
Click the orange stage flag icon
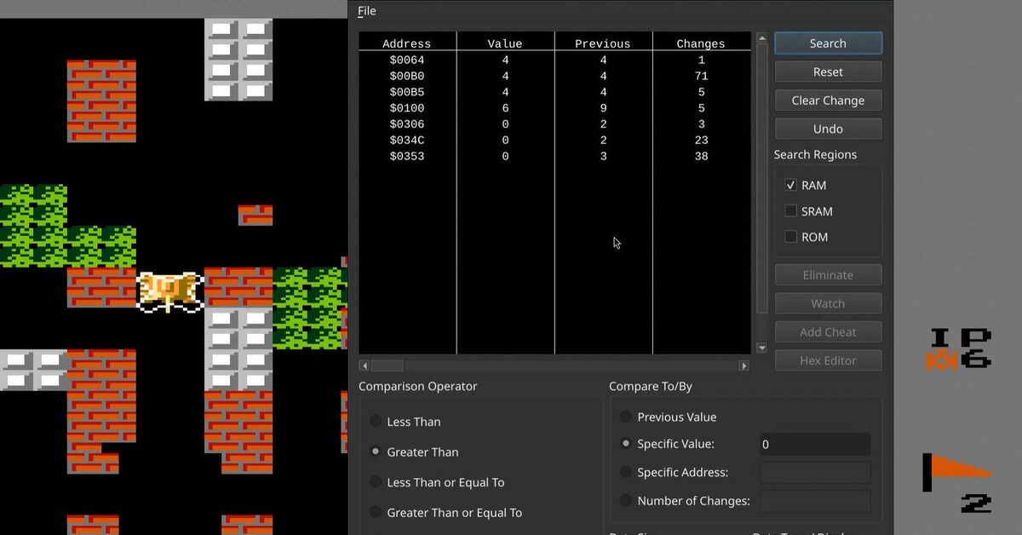point(958,472)
